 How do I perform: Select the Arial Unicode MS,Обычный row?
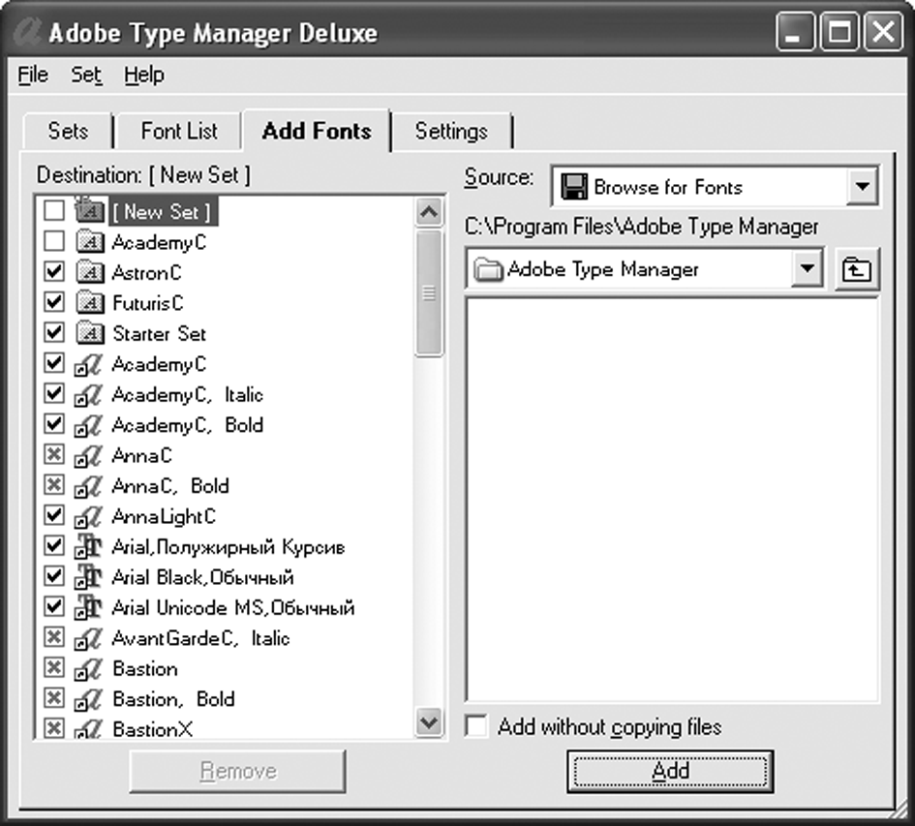pyautogui.click(x=232, y=608)
